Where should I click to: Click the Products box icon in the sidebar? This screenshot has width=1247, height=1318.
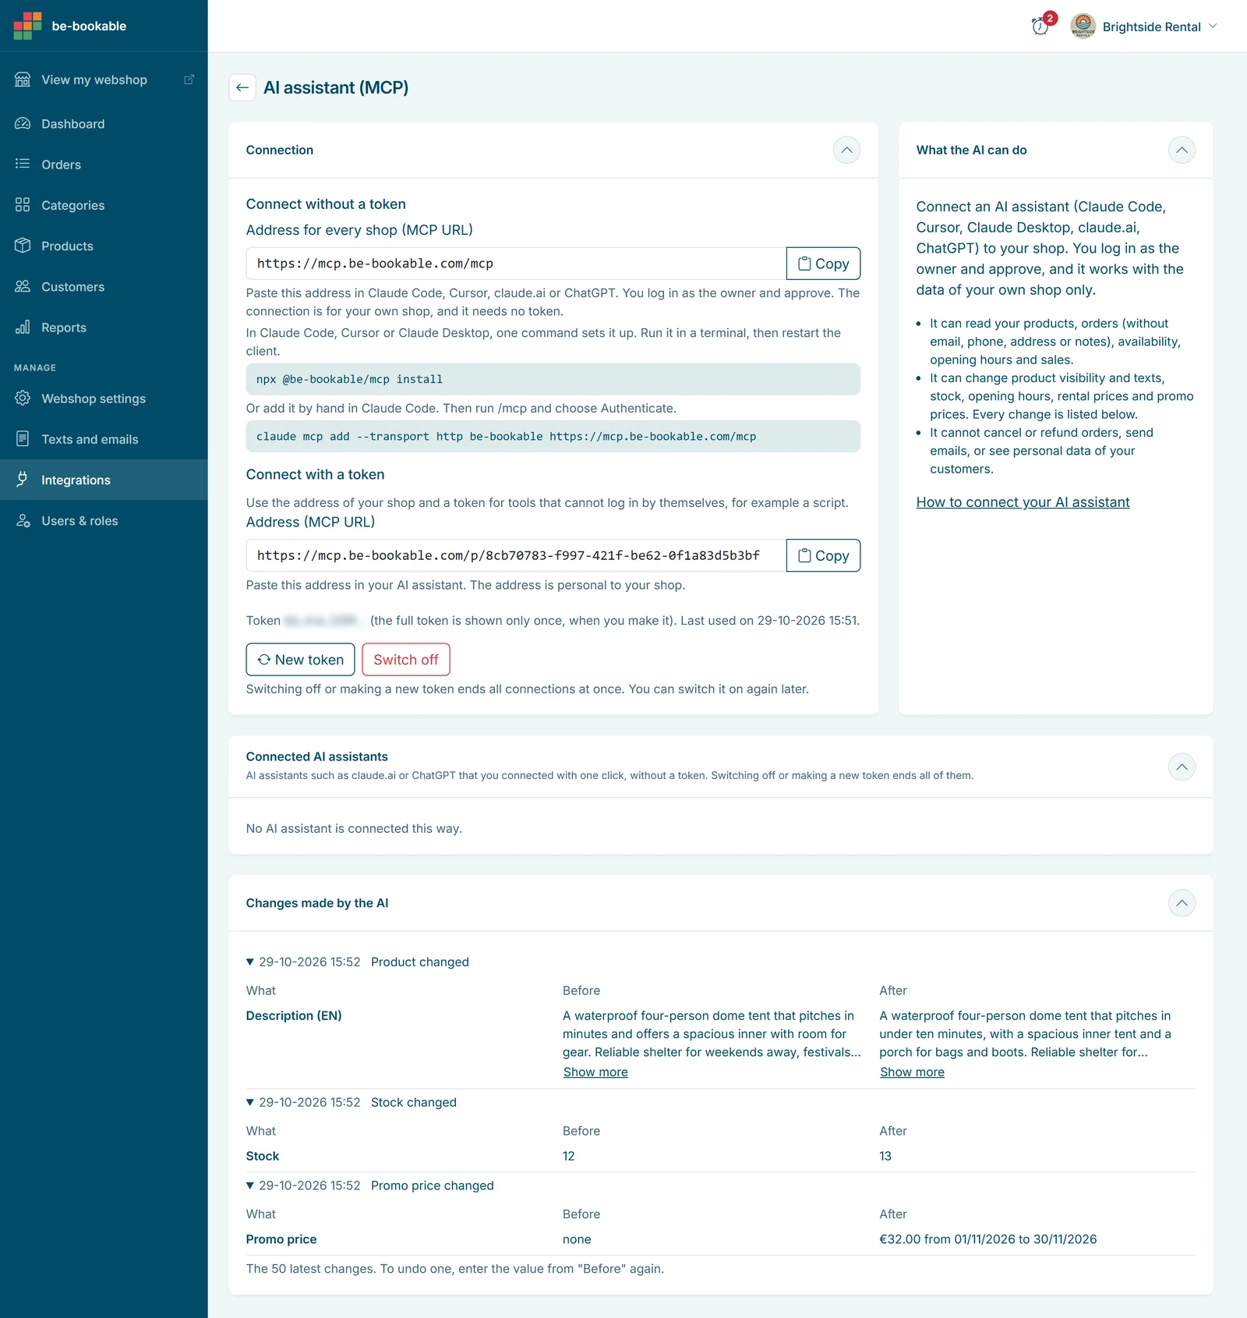pyautogui.click(x=23, y=246)
